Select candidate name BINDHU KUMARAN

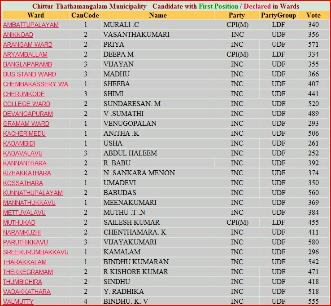click(136, 262)
